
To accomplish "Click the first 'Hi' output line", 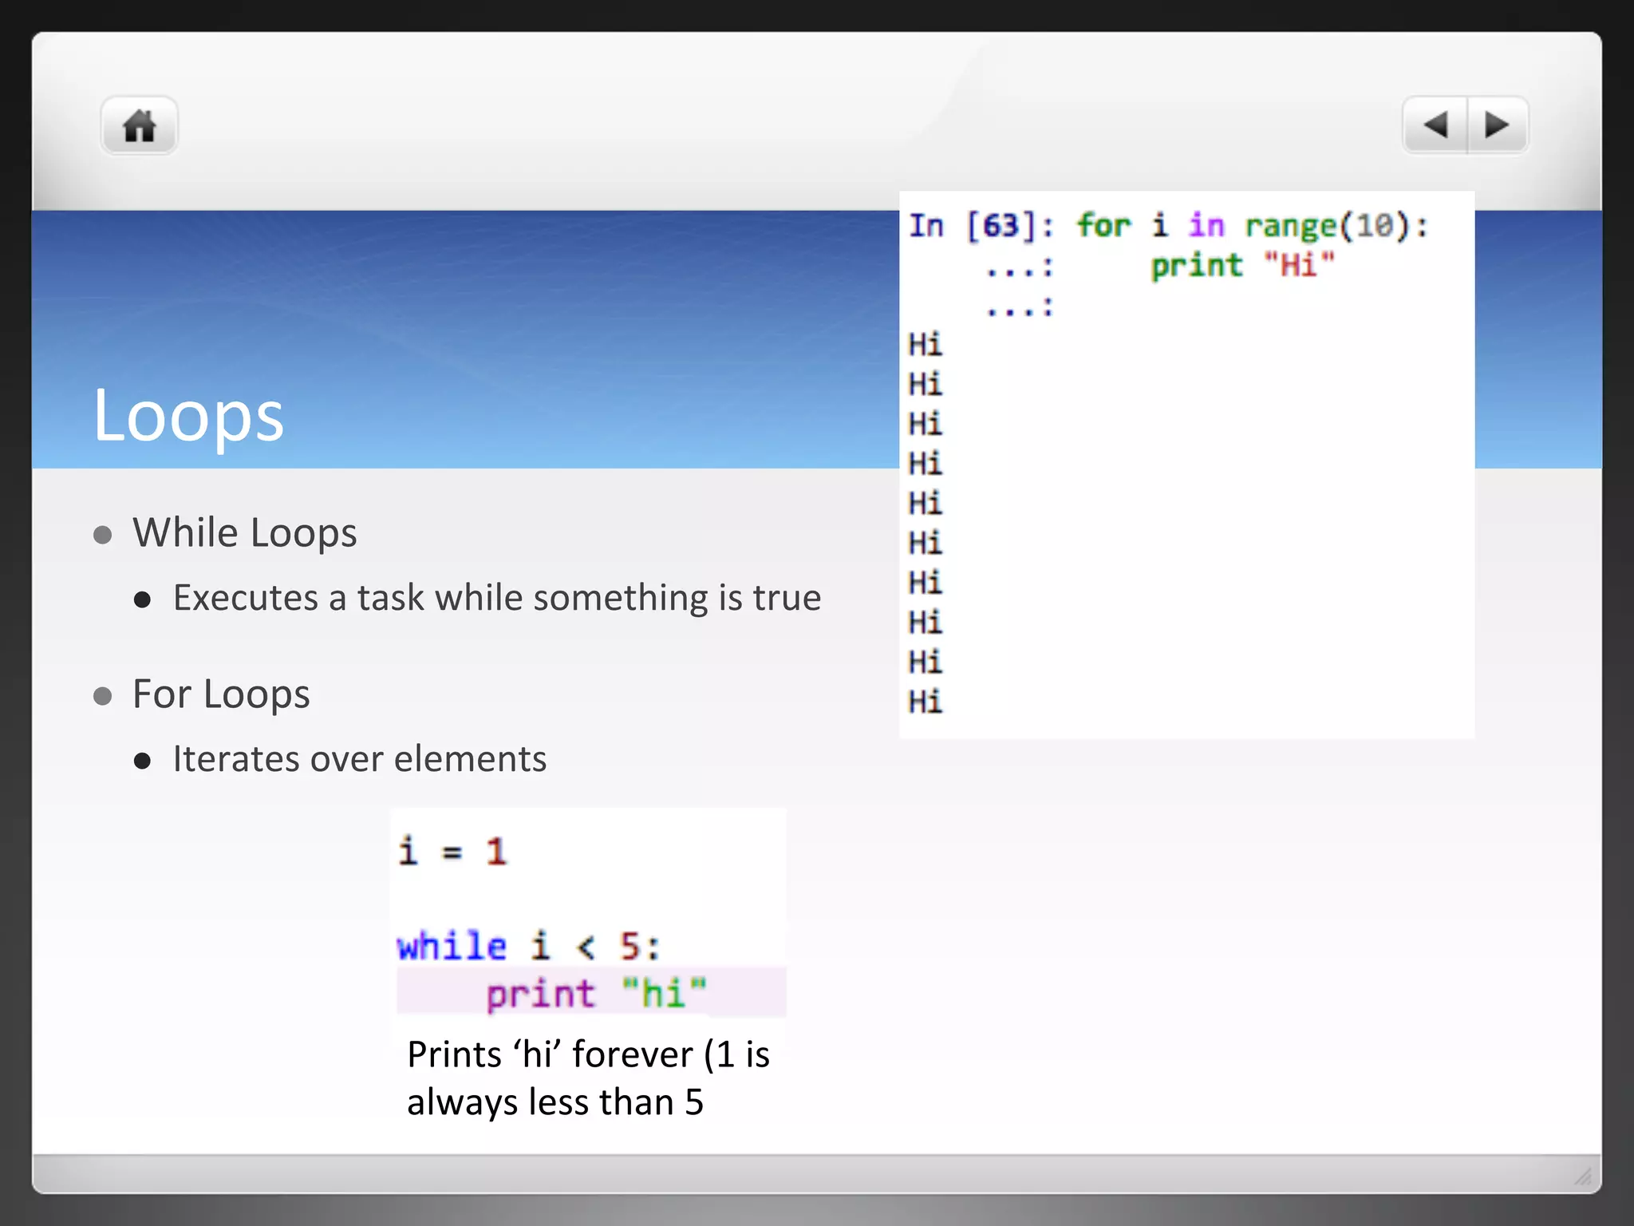I will [926, 345].
